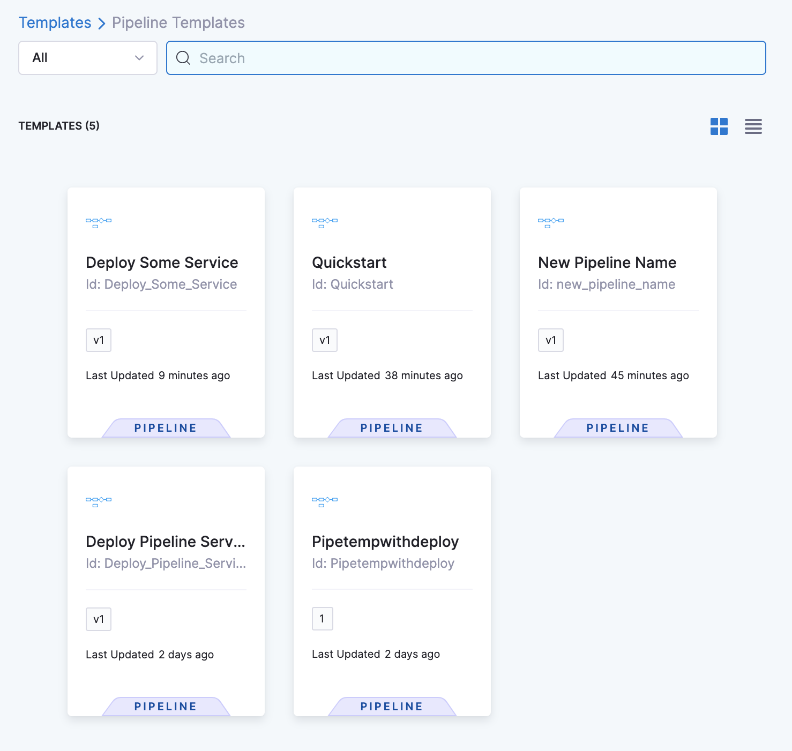Go to Templates breadcrumb link
The width and height of the screenshot is (792, 751).
point(55,22)
